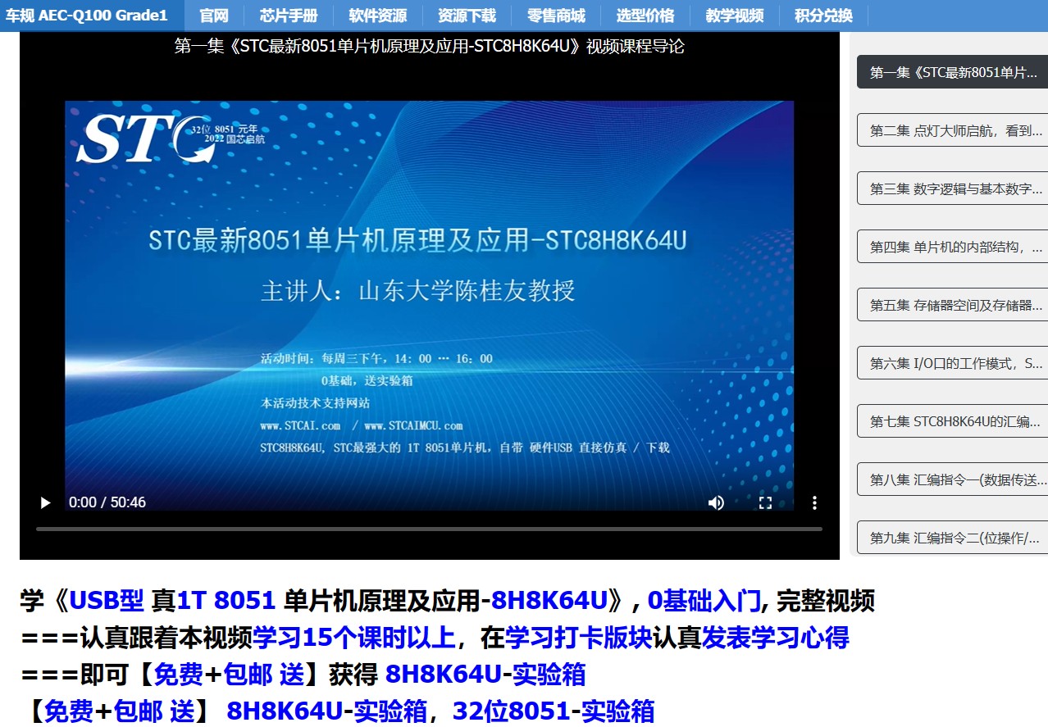Select episode 第九集 汇编指令二(位操作
1048x727 pixels.
952,538
